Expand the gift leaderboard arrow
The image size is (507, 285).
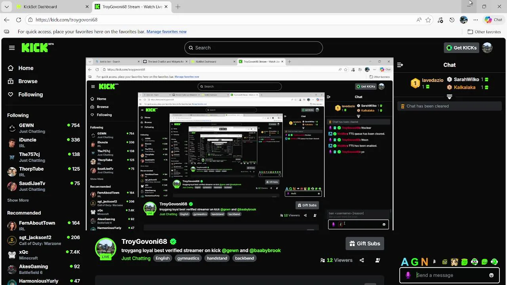(449, 97)
